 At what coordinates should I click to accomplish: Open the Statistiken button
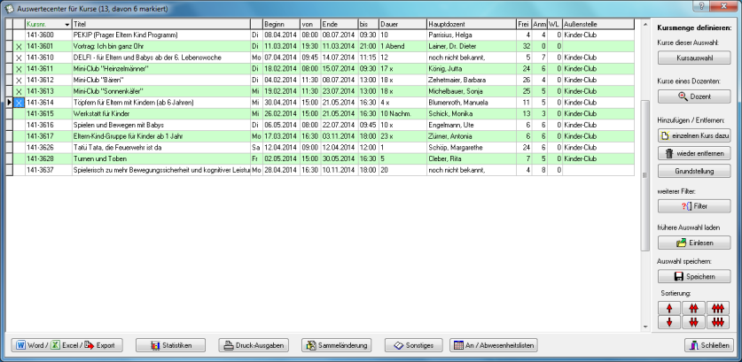[170, 345]
